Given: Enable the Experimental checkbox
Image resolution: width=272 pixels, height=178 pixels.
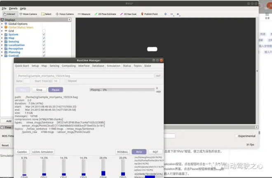Looking at the screenshot, I should pyautogui.click(x=236, y=136).
